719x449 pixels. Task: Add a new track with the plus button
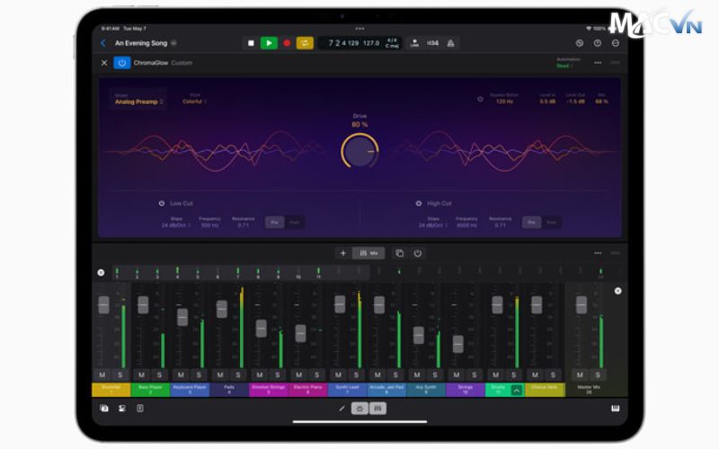pyautogui.click(x=343, y=253)
